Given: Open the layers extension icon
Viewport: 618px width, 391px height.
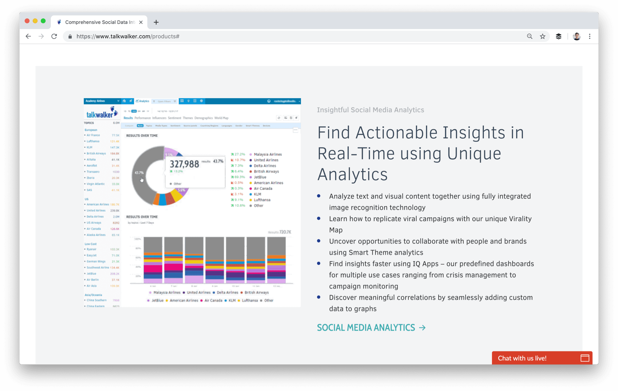Looking at the screenshot, I should click(x=559, y=36).
